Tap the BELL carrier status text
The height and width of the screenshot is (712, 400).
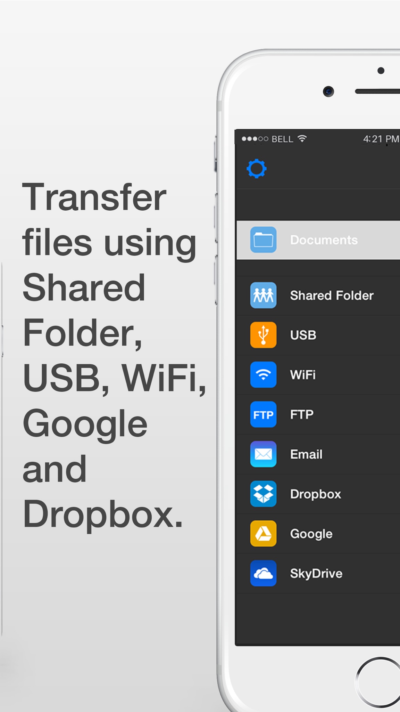[x=282, y=139]
